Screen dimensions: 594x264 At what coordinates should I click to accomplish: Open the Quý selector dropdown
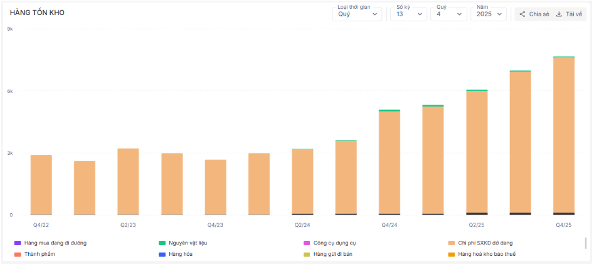(448, 14)
